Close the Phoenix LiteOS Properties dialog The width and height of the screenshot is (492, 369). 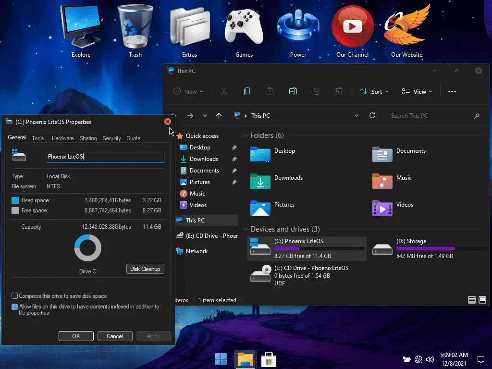pyautogui.click(x=168, y=122)
